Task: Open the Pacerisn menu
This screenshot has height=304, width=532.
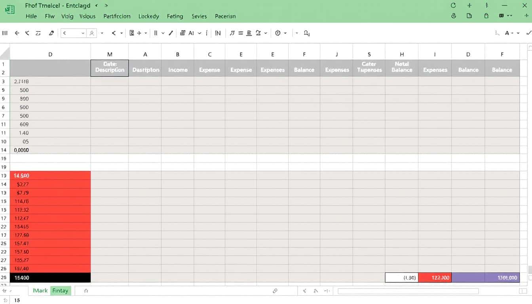Action: tap(225, 16)
